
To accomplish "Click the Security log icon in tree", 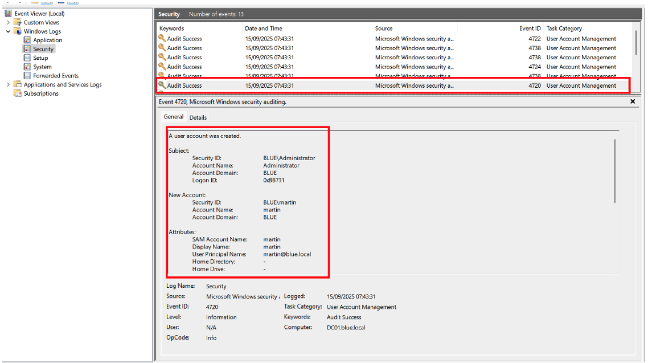I will [x=27, y=49].
